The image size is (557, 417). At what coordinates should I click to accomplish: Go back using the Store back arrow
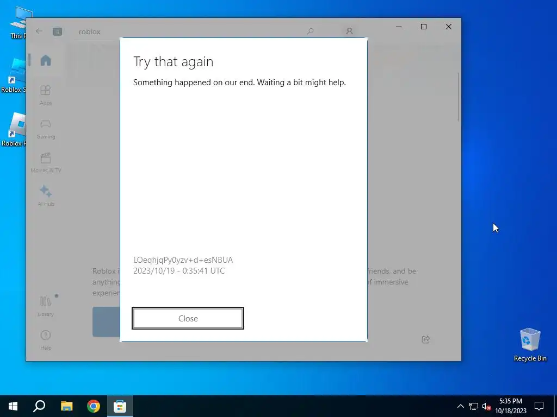click(39, 31)
